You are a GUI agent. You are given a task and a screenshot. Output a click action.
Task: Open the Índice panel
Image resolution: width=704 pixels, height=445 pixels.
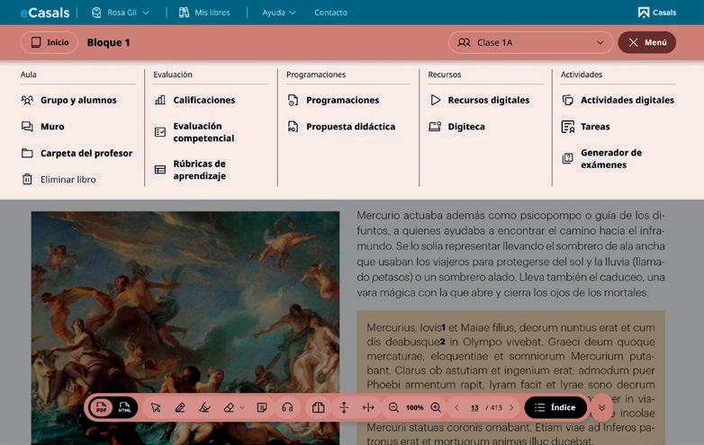pos(555,407)
